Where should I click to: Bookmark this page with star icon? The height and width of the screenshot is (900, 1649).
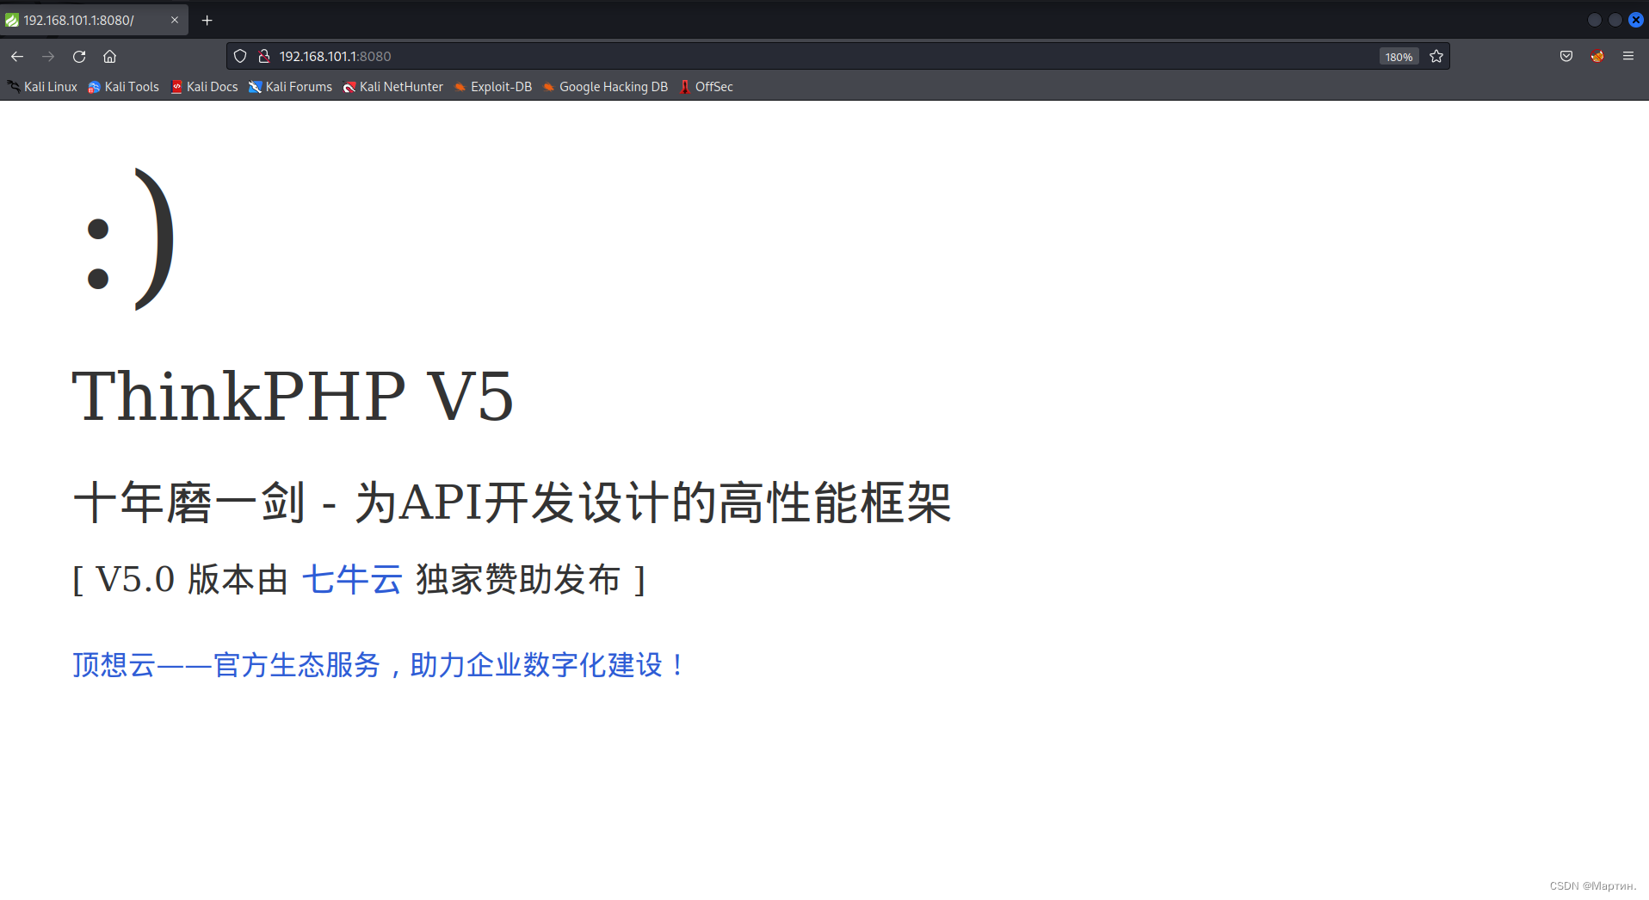pos(1436,57)
